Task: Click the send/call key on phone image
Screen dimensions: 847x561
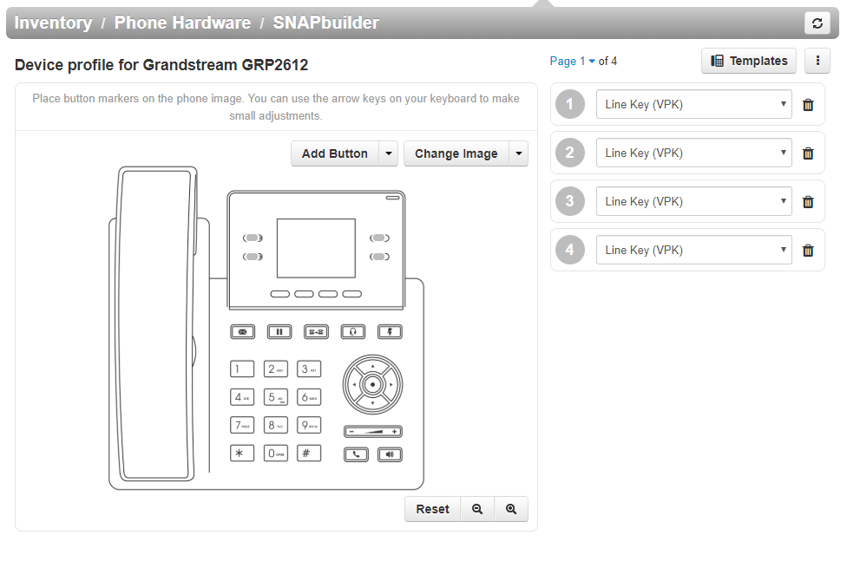Action: (x=356, y=454)
